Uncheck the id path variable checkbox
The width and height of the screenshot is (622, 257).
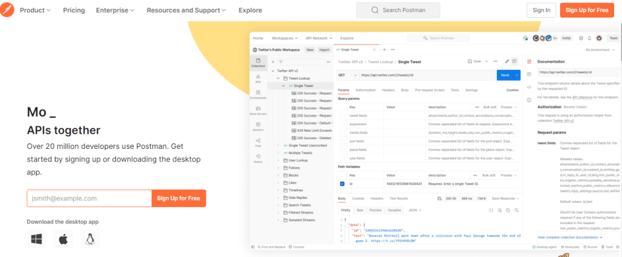tap(343, 184)
